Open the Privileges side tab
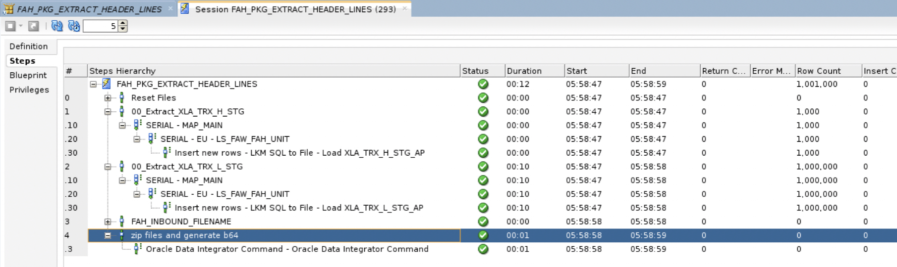The width and height of the screenshot is (897, 267). (x=29, y=89)
